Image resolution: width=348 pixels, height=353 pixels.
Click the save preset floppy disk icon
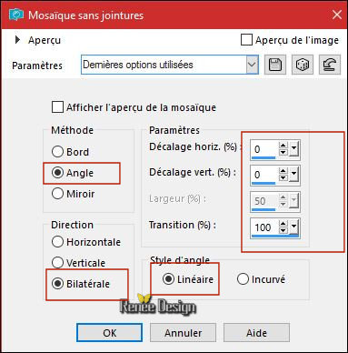click(275, 65)
